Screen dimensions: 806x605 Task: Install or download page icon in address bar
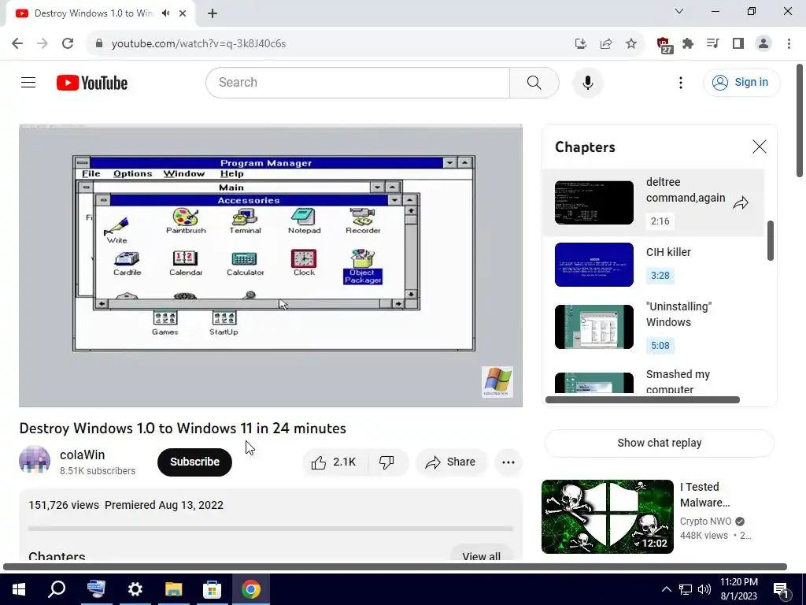click(x=580, y=44)
